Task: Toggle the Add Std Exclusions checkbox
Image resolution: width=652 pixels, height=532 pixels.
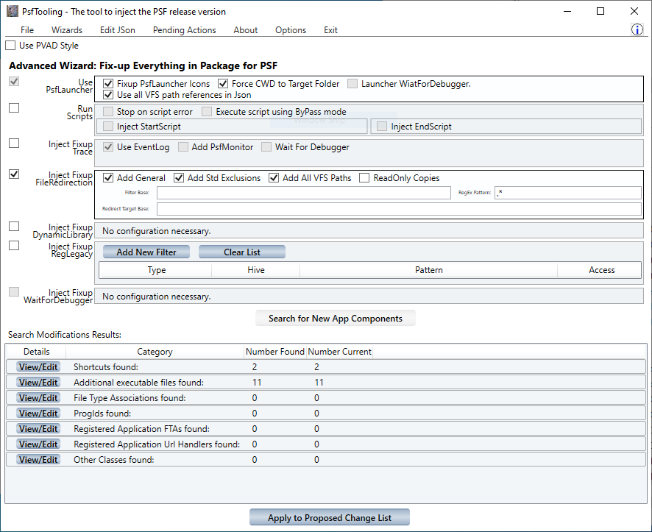Action: [179, 178]
